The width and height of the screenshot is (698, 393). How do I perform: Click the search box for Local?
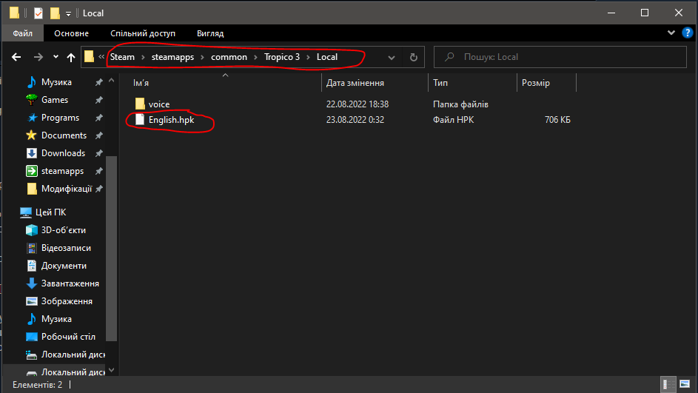coord(560,57)
